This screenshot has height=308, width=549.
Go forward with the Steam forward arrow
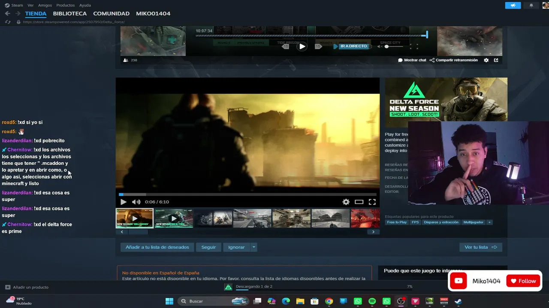[18, 14]
